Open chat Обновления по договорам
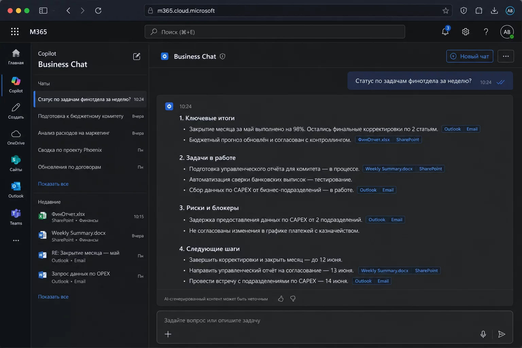Screen dimensions: 522x348 click(x=90, y=167)
